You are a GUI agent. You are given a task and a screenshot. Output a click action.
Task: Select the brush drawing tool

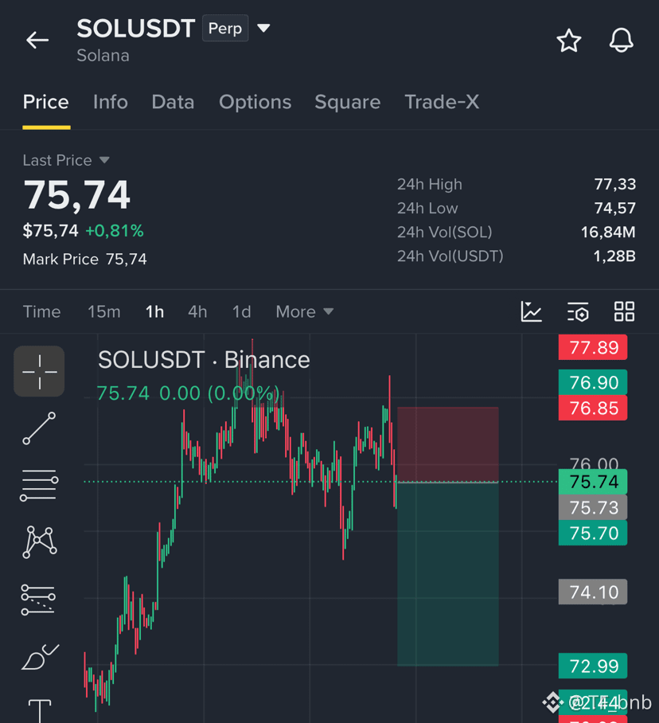(40, 657)
